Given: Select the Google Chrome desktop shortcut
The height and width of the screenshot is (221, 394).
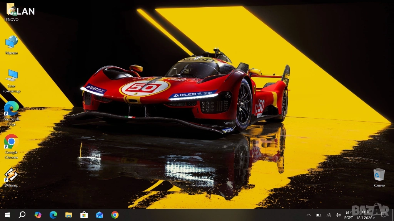Looking at the screenshot, I should pyautogui.click(x=12, y=142).
